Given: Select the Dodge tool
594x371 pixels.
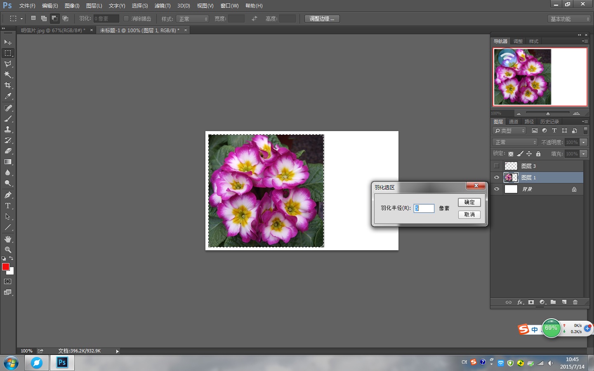Looking at the screenshot, I should pyautogui.click(x=7, y=183).
